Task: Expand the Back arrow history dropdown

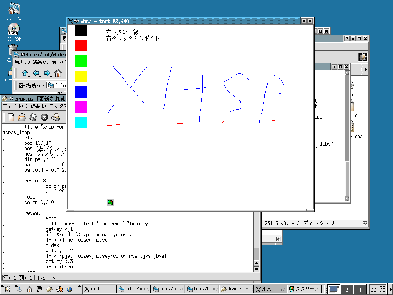Action: tap(41, 77)
